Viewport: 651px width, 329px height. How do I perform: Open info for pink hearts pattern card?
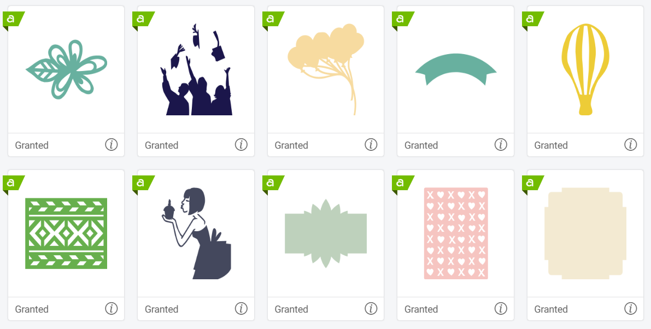501,309
